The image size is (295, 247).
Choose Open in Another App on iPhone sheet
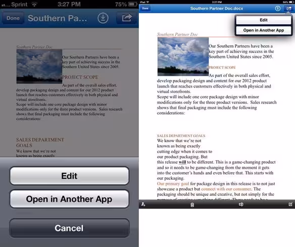[x=69, y=199]
